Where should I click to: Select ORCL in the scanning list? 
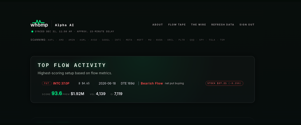[x=170, y=40]
